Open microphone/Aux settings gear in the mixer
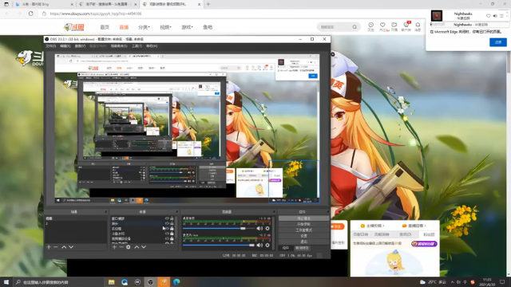The width and height of the screenshot is (511, 287). pyautogui.click(x=267, y=245)
